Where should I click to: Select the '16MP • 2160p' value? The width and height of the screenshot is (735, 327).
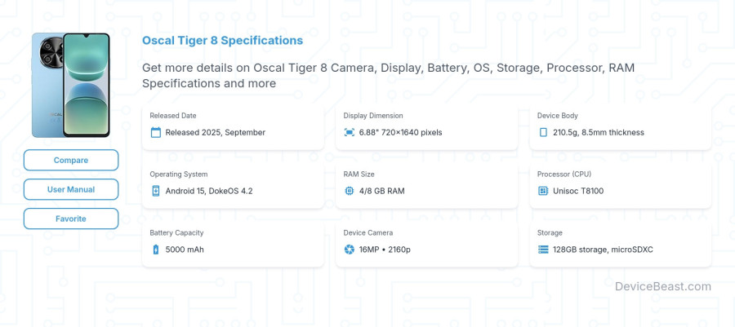(x=385, y=250)
